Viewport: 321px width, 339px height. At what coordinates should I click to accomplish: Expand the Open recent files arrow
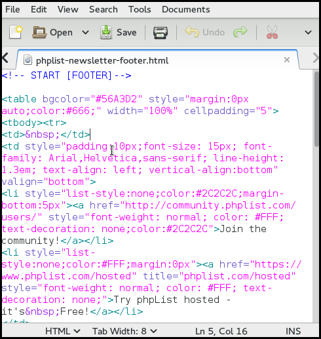pos(85,33)
